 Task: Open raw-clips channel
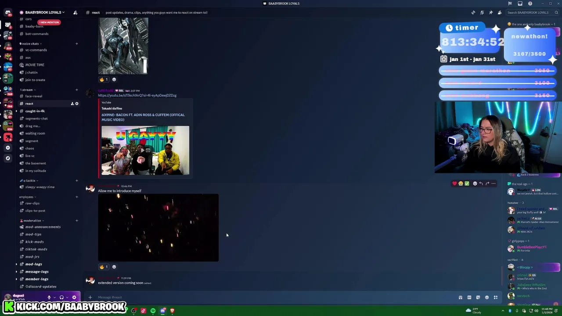tap(32, 203)
